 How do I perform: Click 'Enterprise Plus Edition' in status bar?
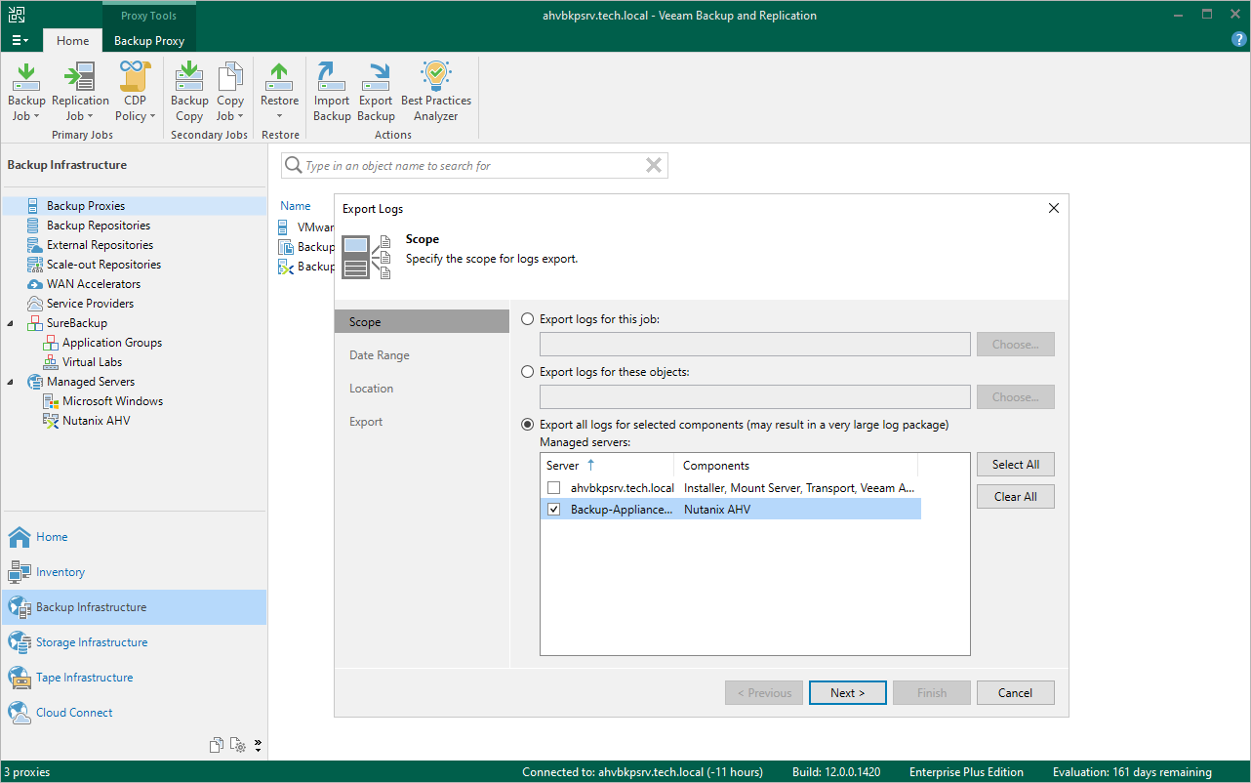click(x=966, y=772)
